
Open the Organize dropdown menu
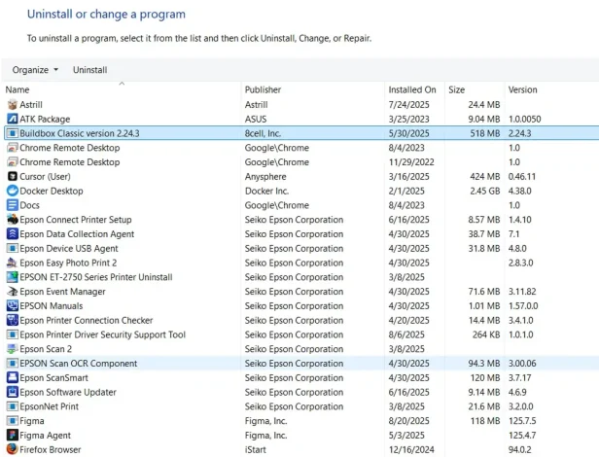point(35,70)
